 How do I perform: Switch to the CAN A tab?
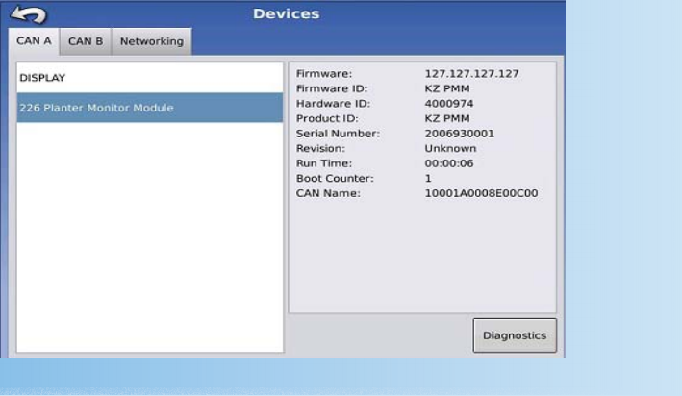34,41
